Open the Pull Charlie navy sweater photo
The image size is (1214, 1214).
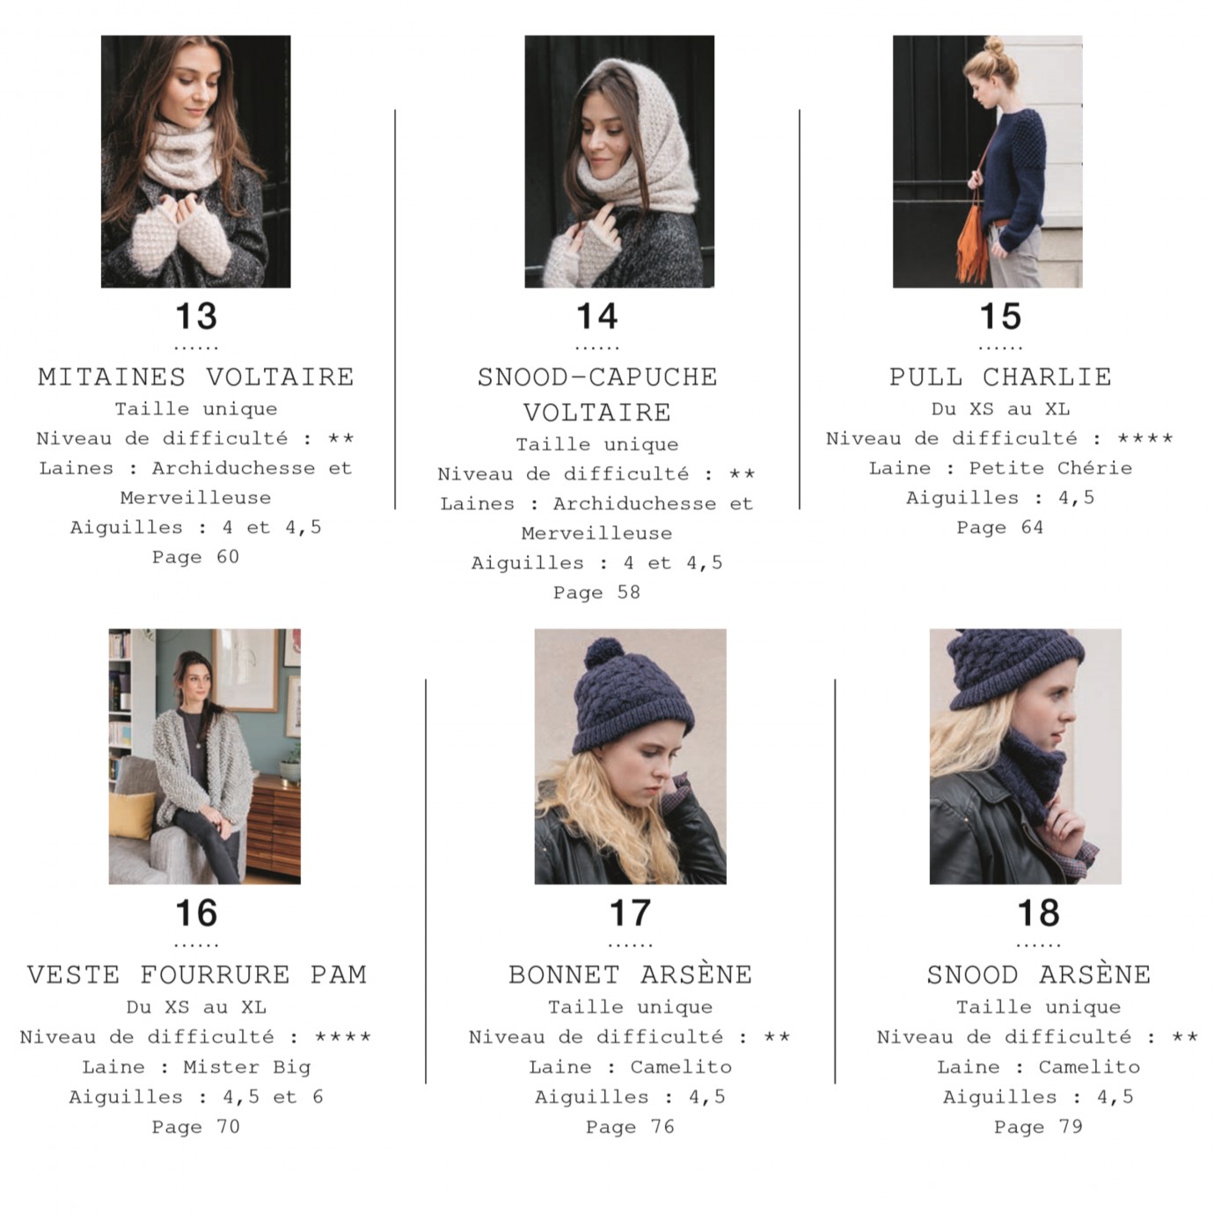pyautogui.click(x=987, y=161)
